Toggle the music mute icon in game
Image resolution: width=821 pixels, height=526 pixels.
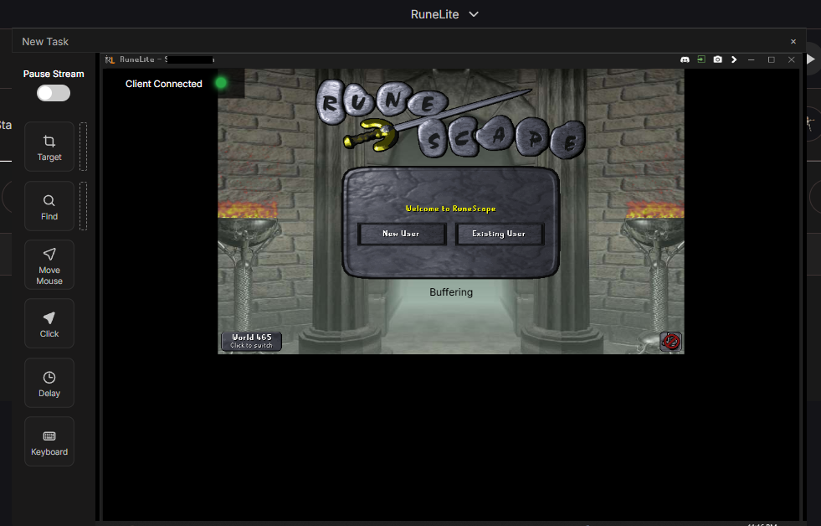(670, 342)
